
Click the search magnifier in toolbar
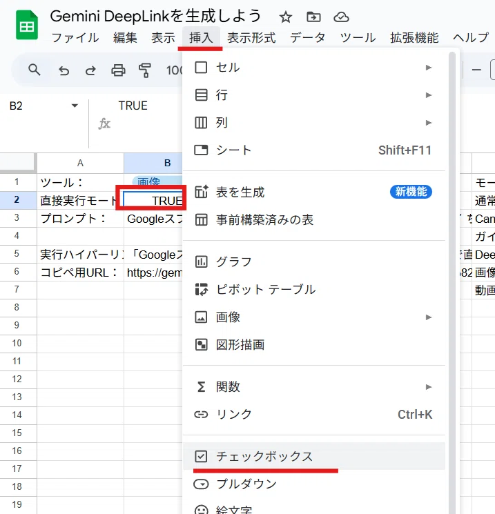pyautogui.click(x=34, y=70)
